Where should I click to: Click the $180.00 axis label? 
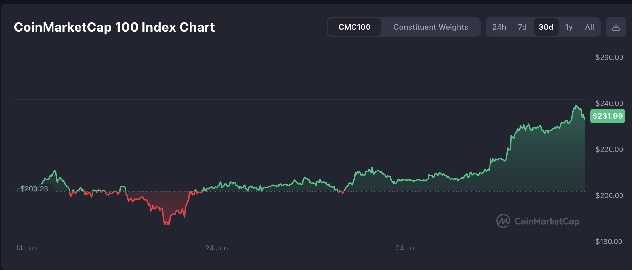tap(609, 242)
